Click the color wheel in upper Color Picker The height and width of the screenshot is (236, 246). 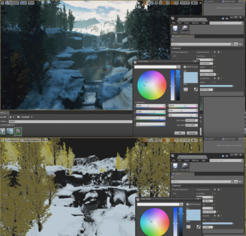pyautogui.click(x=152, y=85)
